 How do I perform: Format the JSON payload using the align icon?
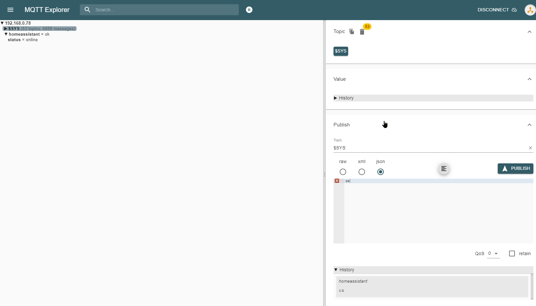coord(444,169)
